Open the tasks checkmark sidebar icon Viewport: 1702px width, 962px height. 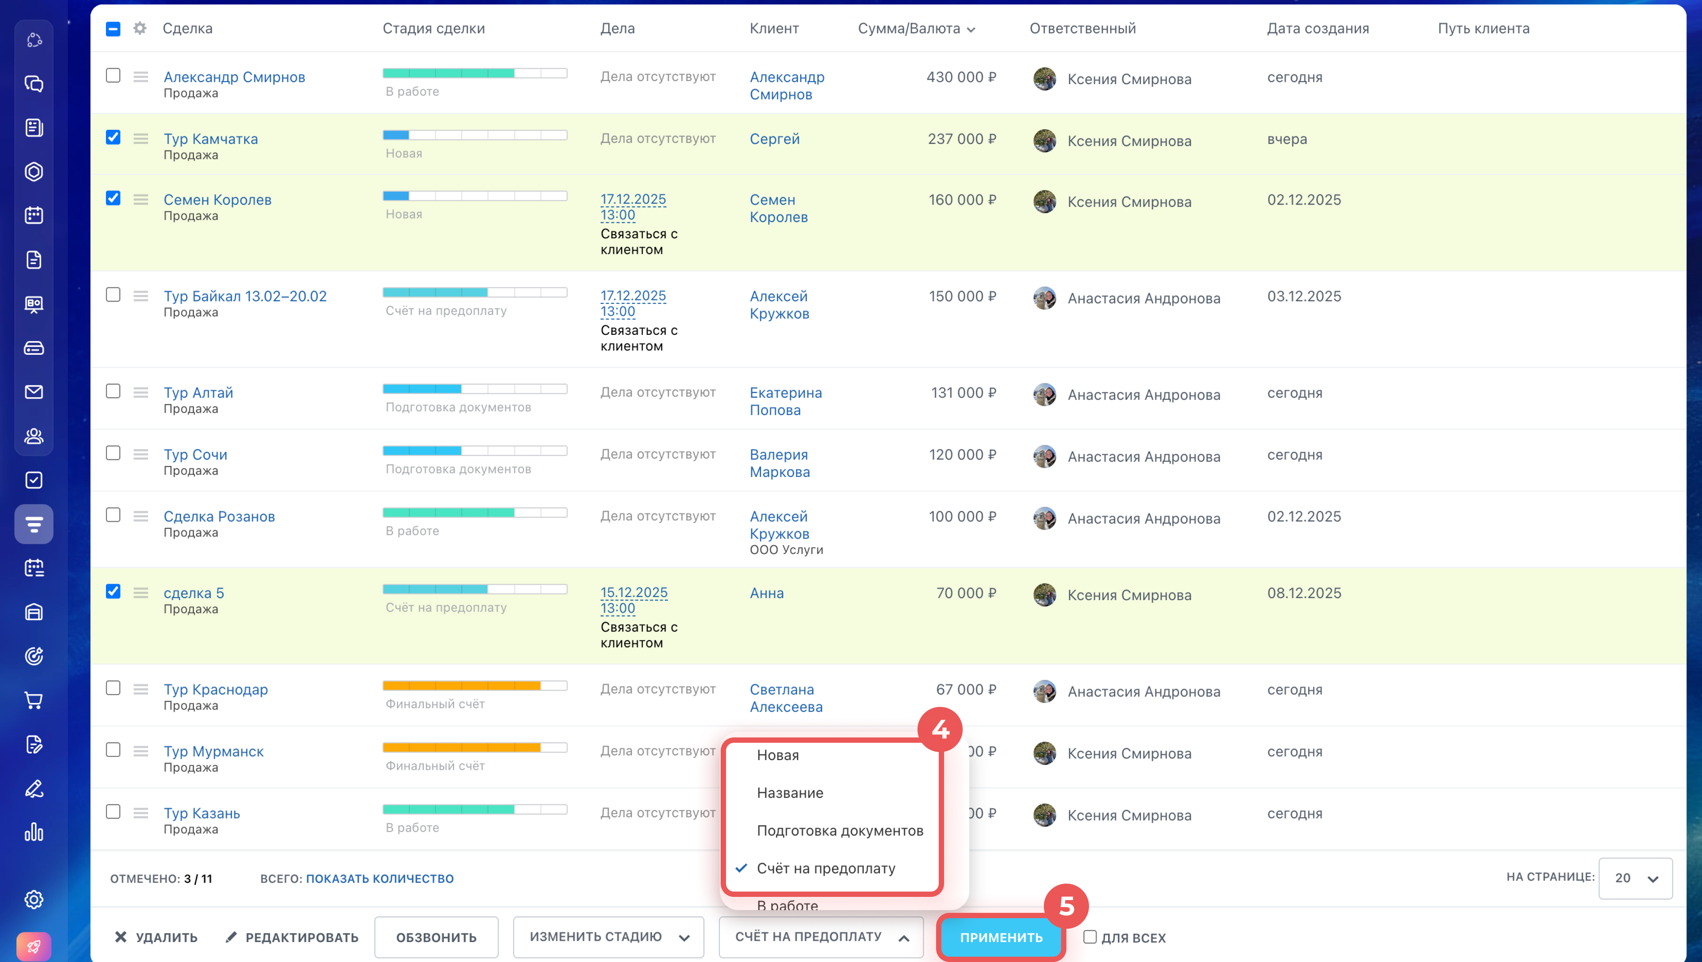pos(34,481)
